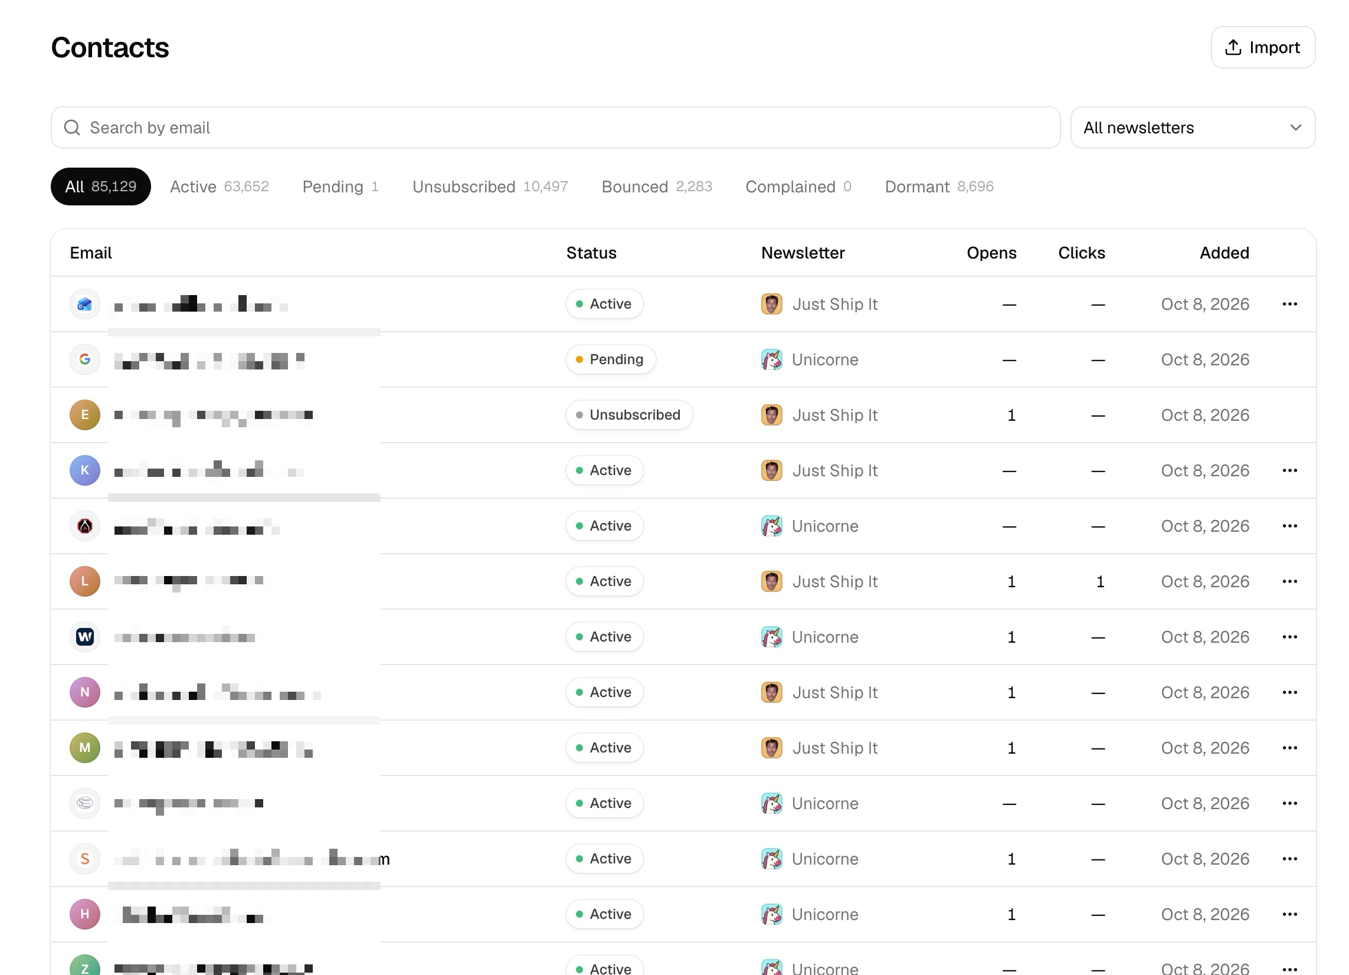Click the dark W logo avatar
The image size is (1349, 975).
point(85,637)
